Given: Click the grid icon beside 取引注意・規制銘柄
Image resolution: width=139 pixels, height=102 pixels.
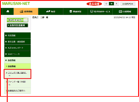Looking at the screenshot, I should (6, 42).
